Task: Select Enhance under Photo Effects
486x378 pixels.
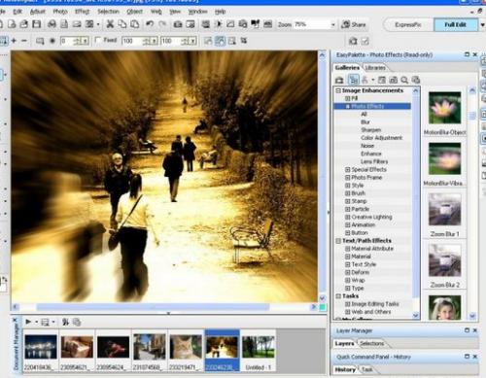Action: pyautogui.click(x=371, y=154)
